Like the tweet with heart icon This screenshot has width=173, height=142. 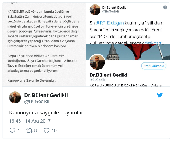(47, 130)
